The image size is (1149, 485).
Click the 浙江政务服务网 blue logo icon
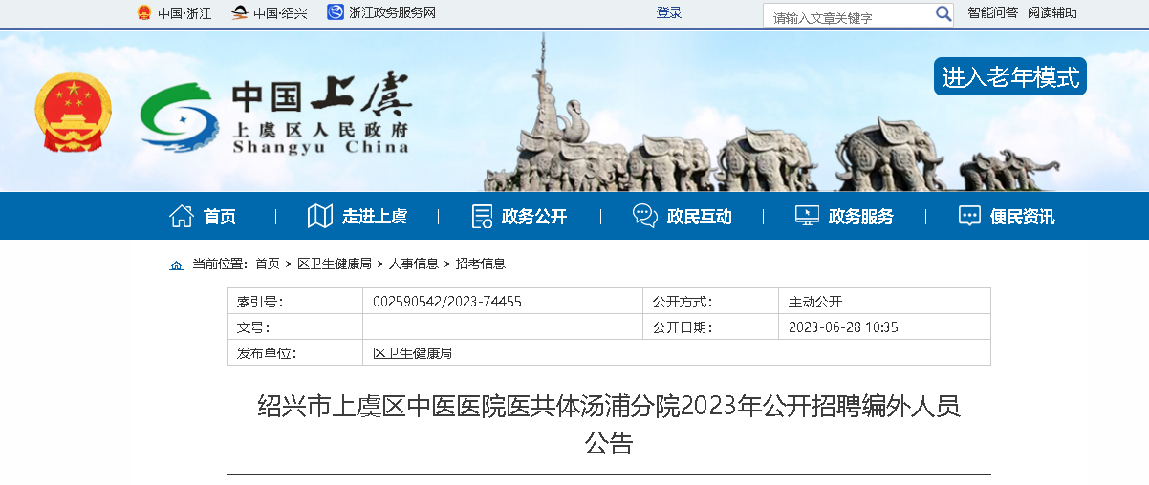pos(336,12)
